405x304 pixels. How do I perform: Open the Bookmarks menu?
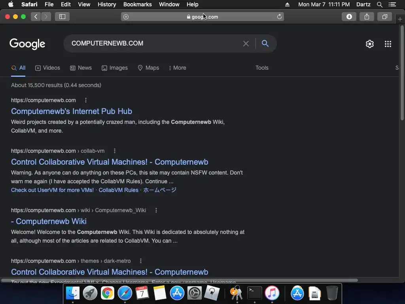tap(137, 4)
